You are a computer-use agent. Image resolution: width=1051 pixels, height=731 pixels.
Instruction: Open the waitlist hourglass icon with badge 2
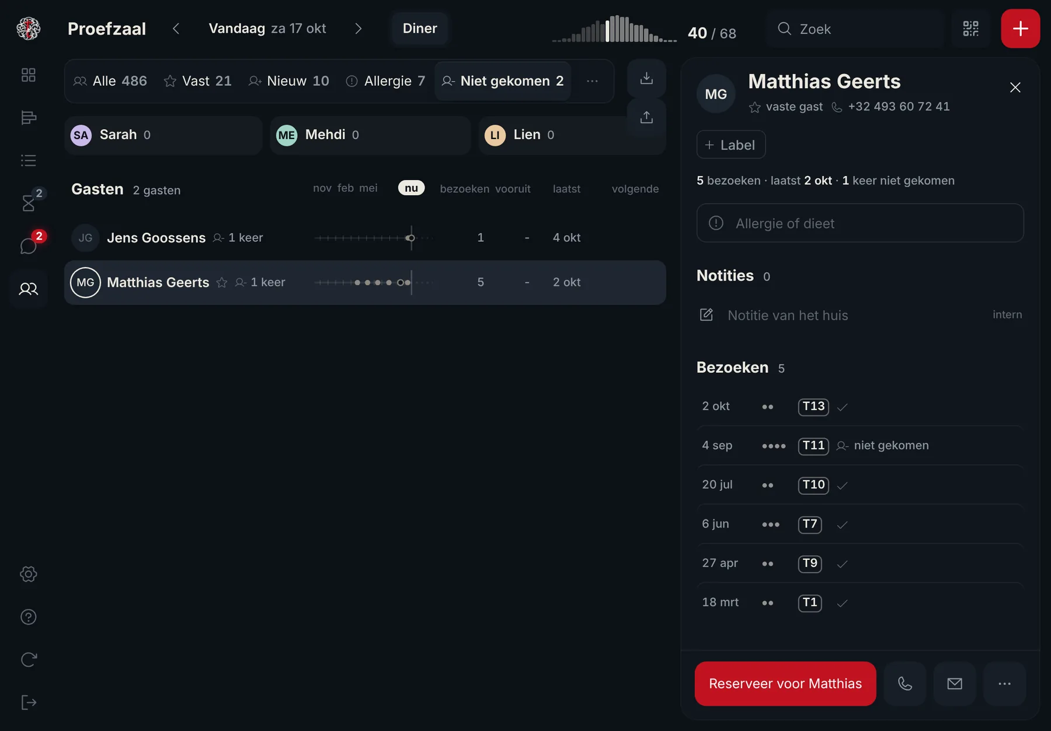point(28,203)
